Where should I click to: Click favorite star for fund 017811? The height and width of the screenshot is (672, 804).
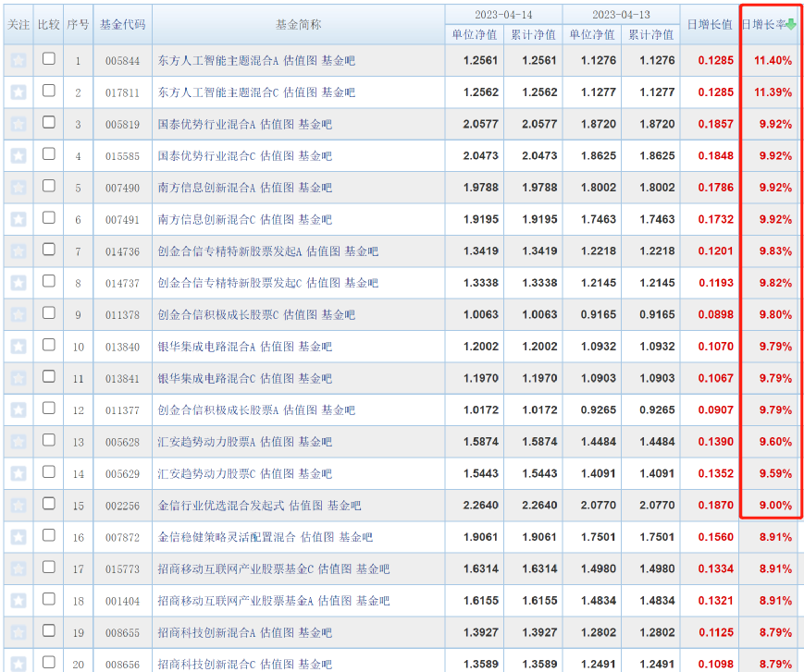point(18,92)
